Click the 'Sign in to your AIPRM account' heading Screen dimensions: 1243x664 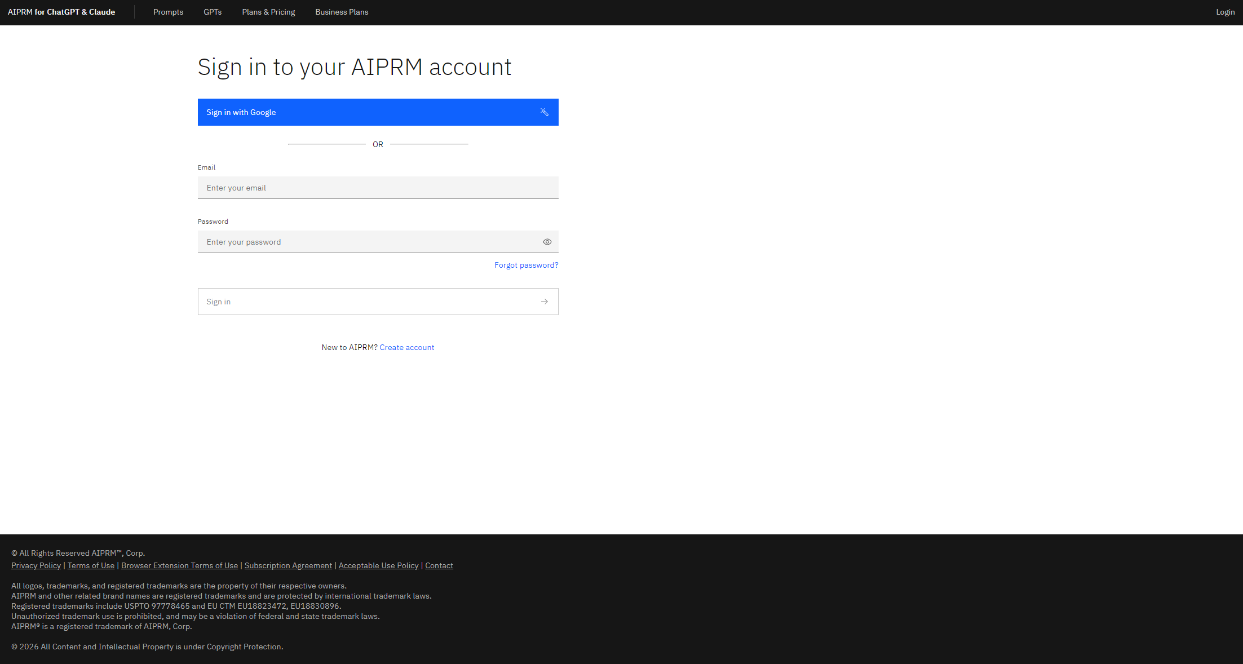pyautogui.click(x=355, y=67)
